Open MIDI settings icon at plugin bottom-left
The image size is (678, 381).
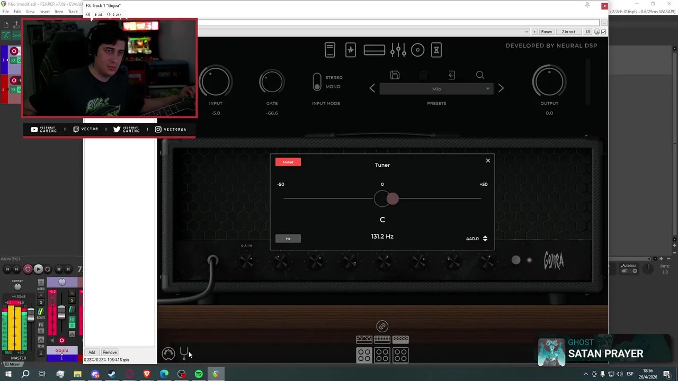click(168, 353)
